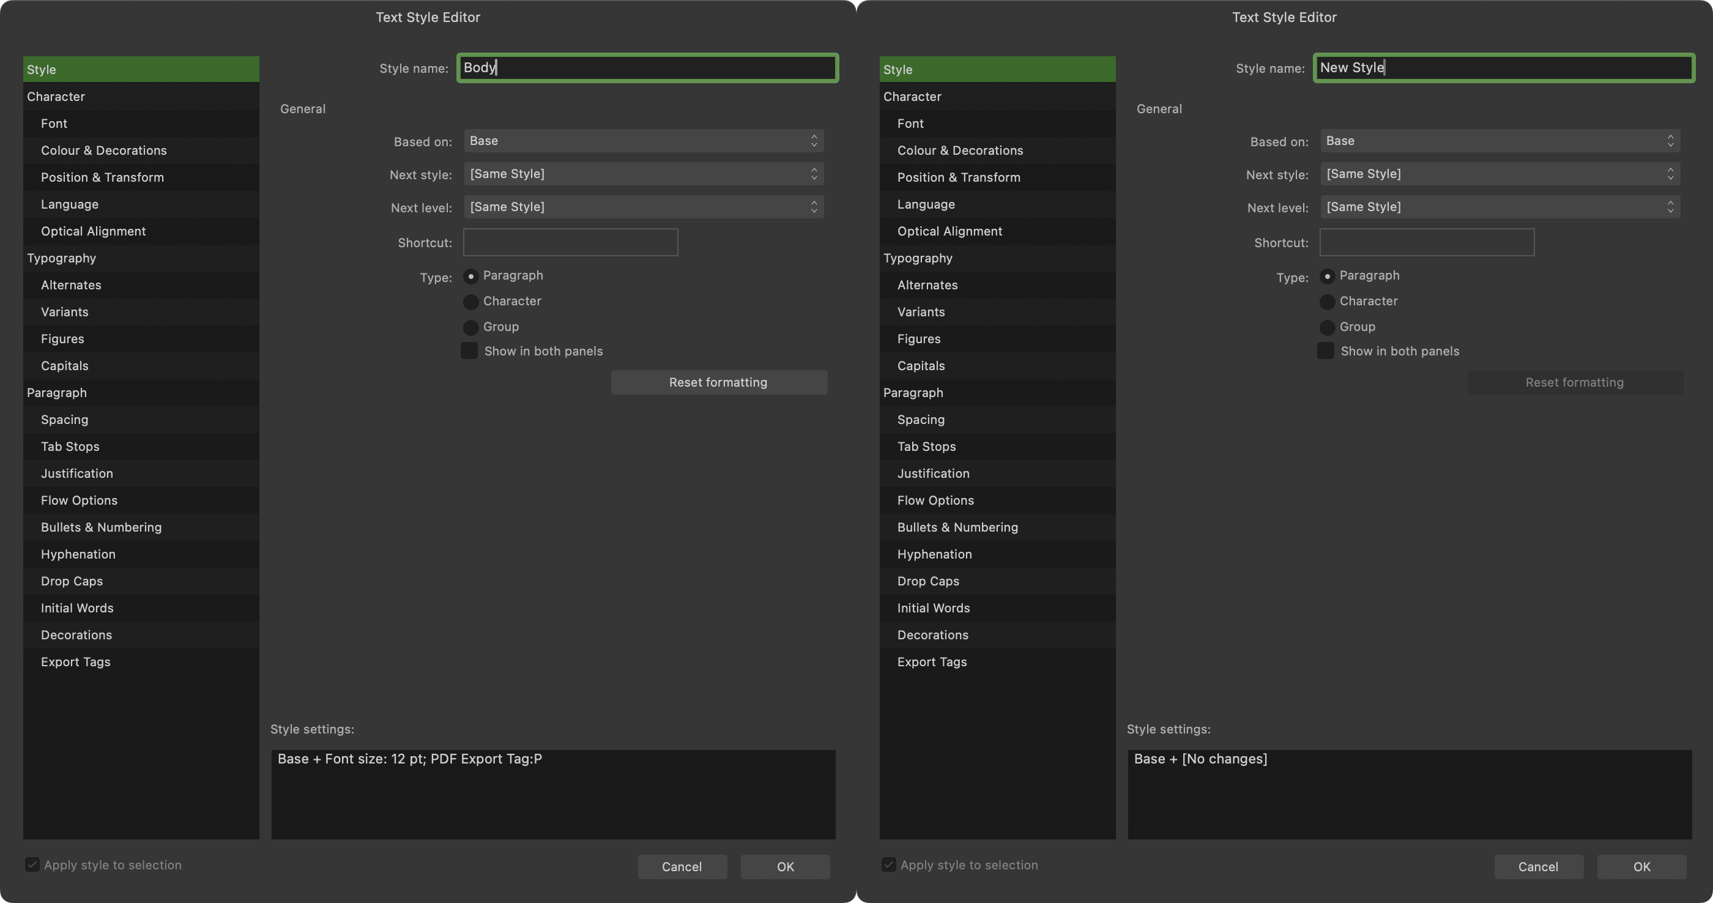The image size is (1713, 903).
Task: Open Based on dropdown in Body editor
Action: pos(644,141)
